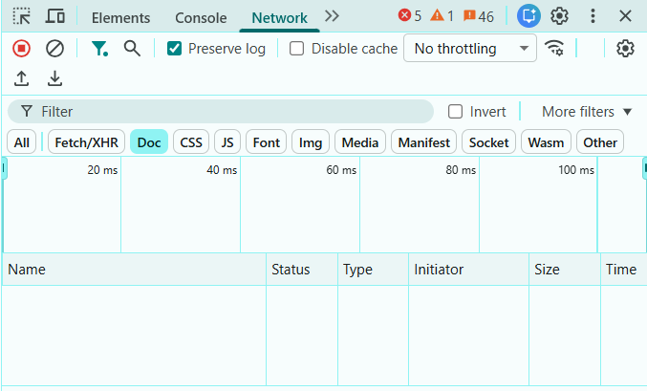Filter requests by Socket

(x=488, y=142)
